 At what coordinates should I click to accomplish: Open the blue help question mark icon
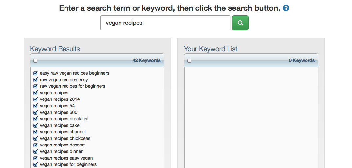point(286,8)
